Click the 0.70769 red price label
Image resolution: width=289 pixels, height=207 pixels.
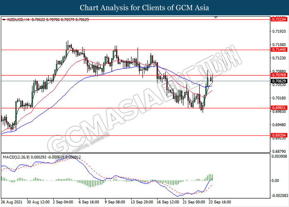(279, 75)
